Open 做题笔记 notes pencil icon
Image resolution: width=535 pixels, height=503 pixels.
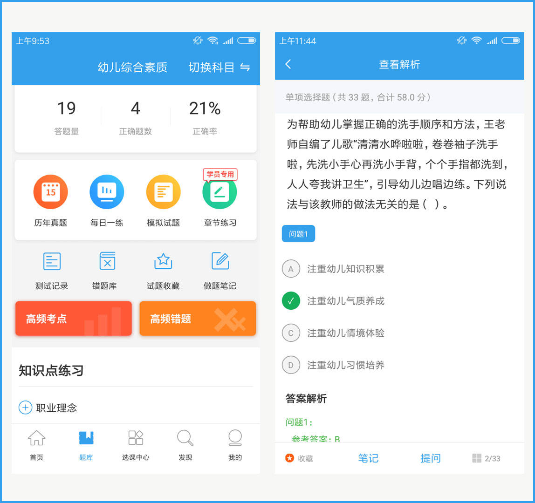tap(220, 261)
